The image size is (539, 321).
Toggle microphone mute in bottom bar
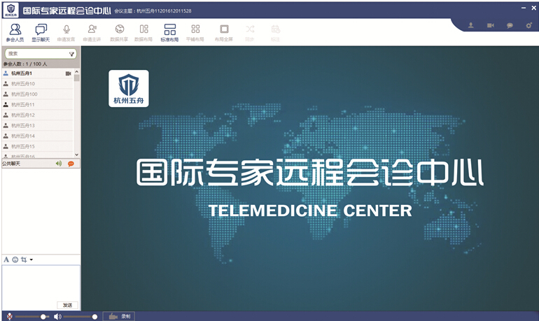(x=8, y=316)
